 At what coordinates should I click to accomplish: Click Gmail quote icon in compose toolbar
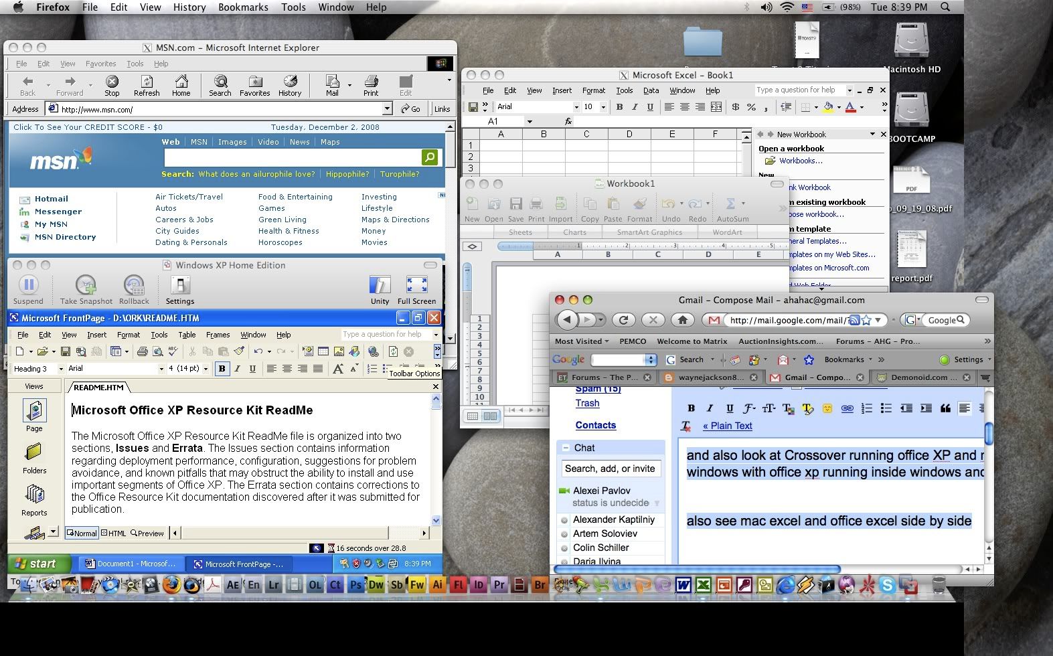pos(945,408)
